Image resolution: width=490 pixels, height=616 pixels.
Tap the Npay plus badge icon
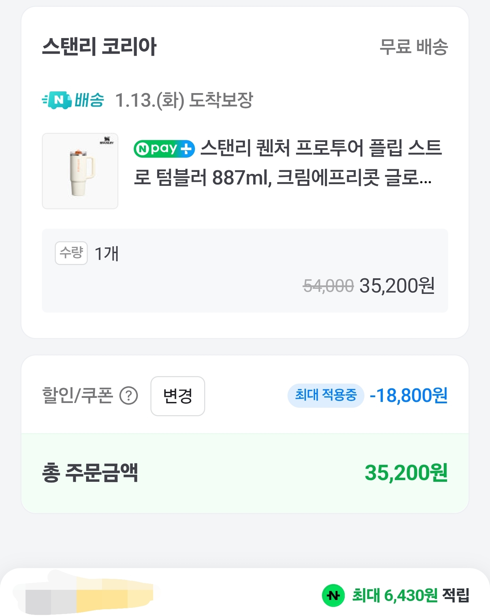(x=164, y=149)
